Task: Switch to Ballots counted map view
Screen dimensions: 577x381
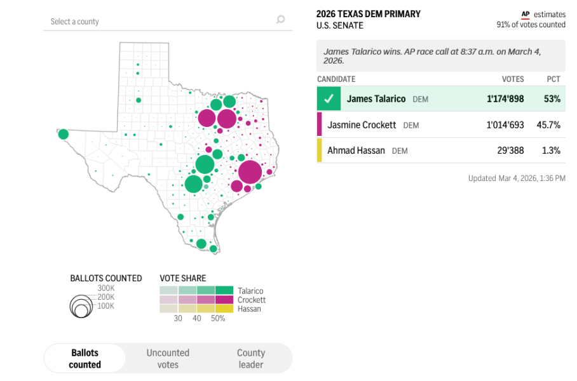Action: click(85, 359)
